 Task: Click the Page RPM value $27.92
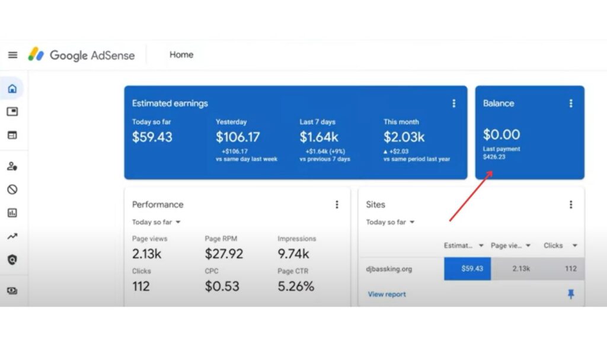coord(223,254)
